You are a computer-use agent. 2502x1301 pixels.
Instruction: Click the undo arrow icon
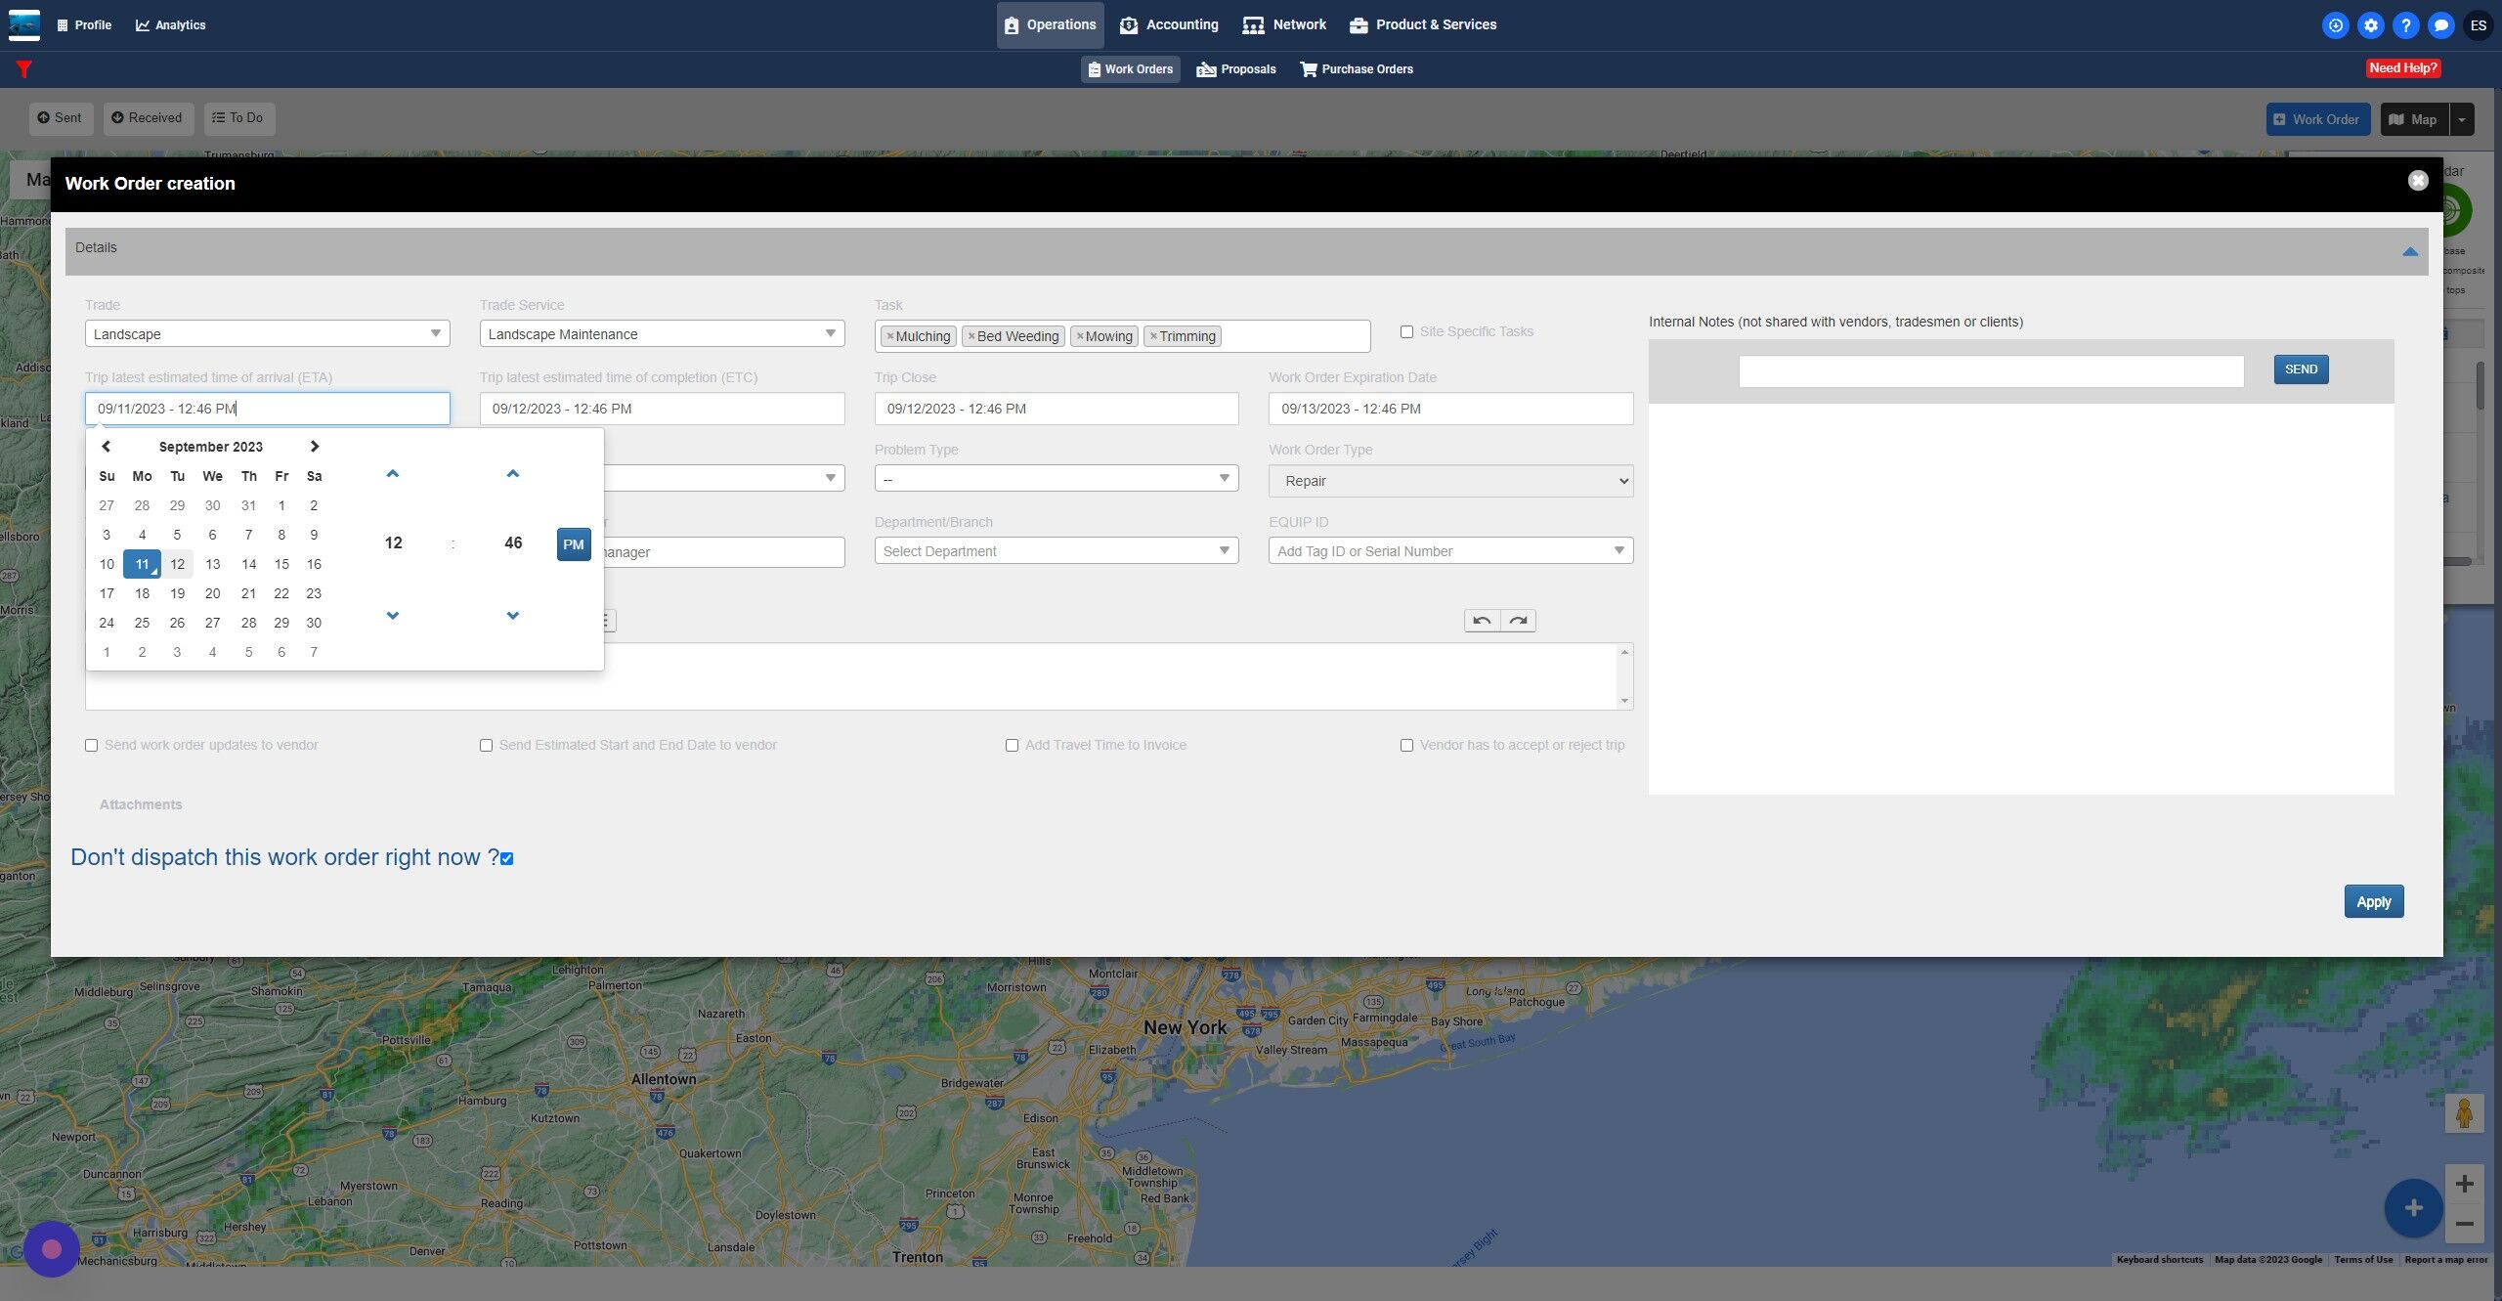tap(1482, 621)
